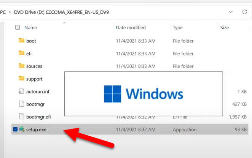Select the sources folder name

tap(34, 66)
